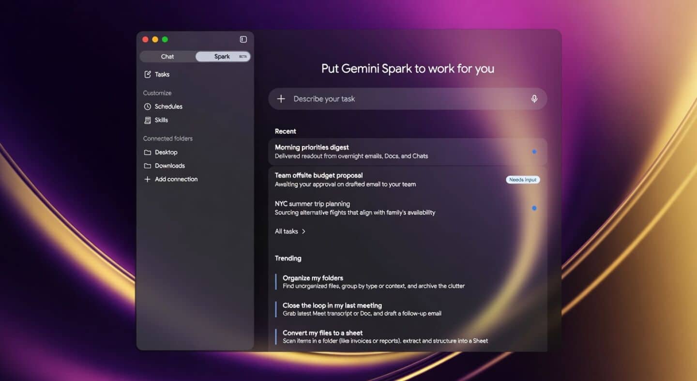Click the 'Put Gemini Spark to work' heading
Viewport: 697px width, 381px height.
tap(408, 69)
